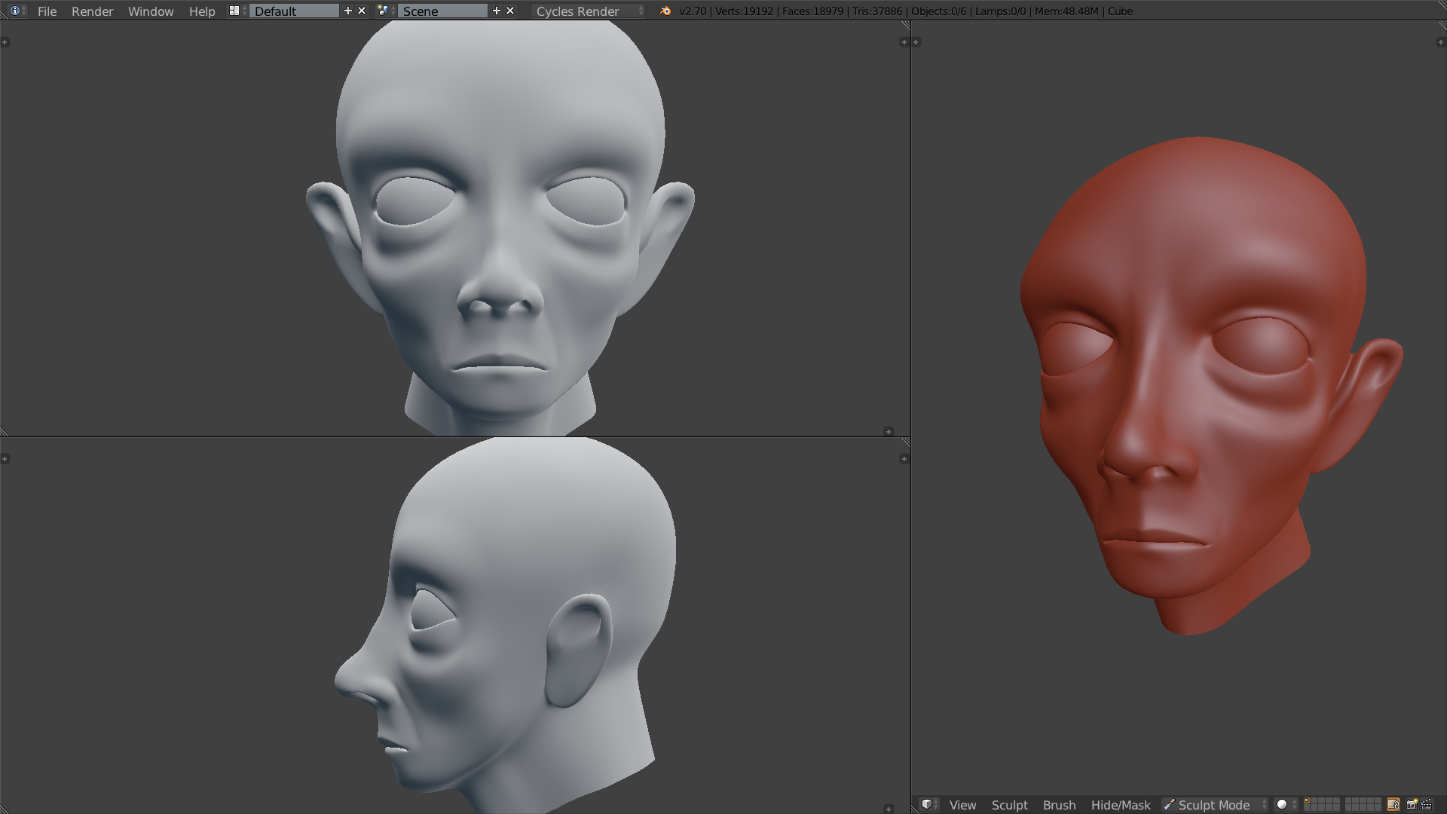This screenshot has height=814, width=1447.
Task: Toggle lock camera and layers to scene
Action: pos(1393,804)
